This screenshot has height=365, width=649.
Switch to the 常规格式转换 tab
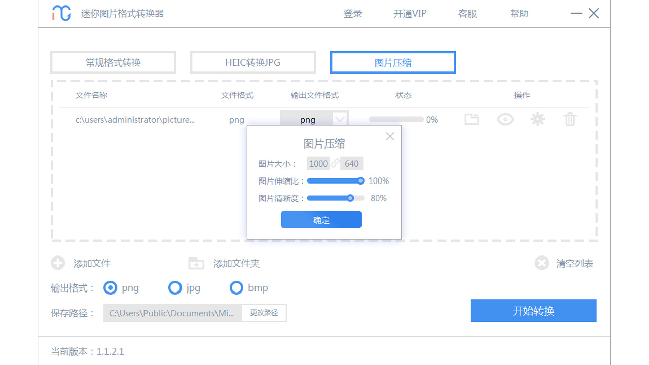(x=113, y=62)
